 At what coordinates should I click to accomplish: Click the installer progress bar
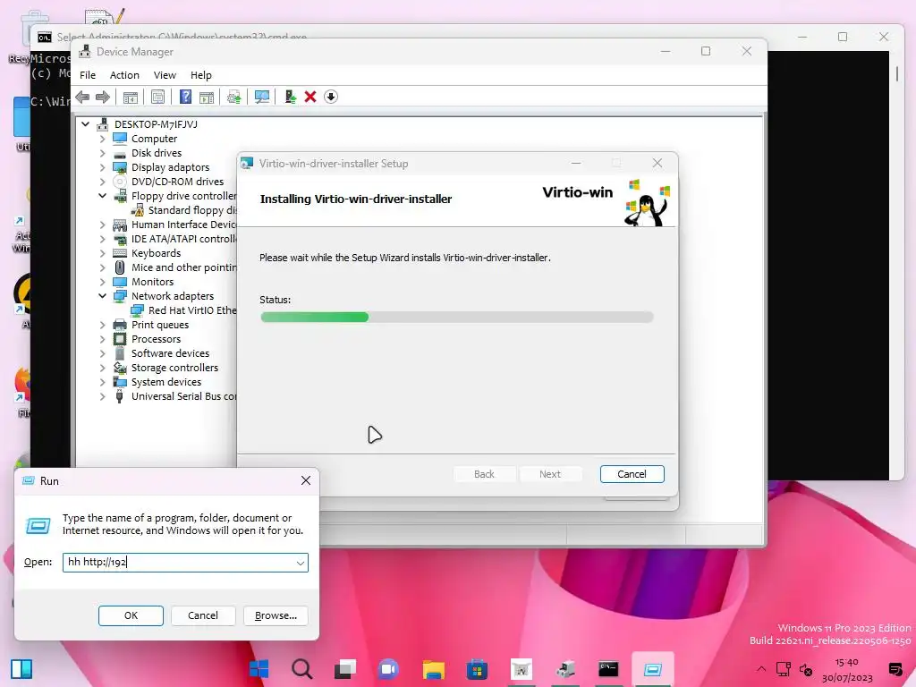tap(457, 318)
